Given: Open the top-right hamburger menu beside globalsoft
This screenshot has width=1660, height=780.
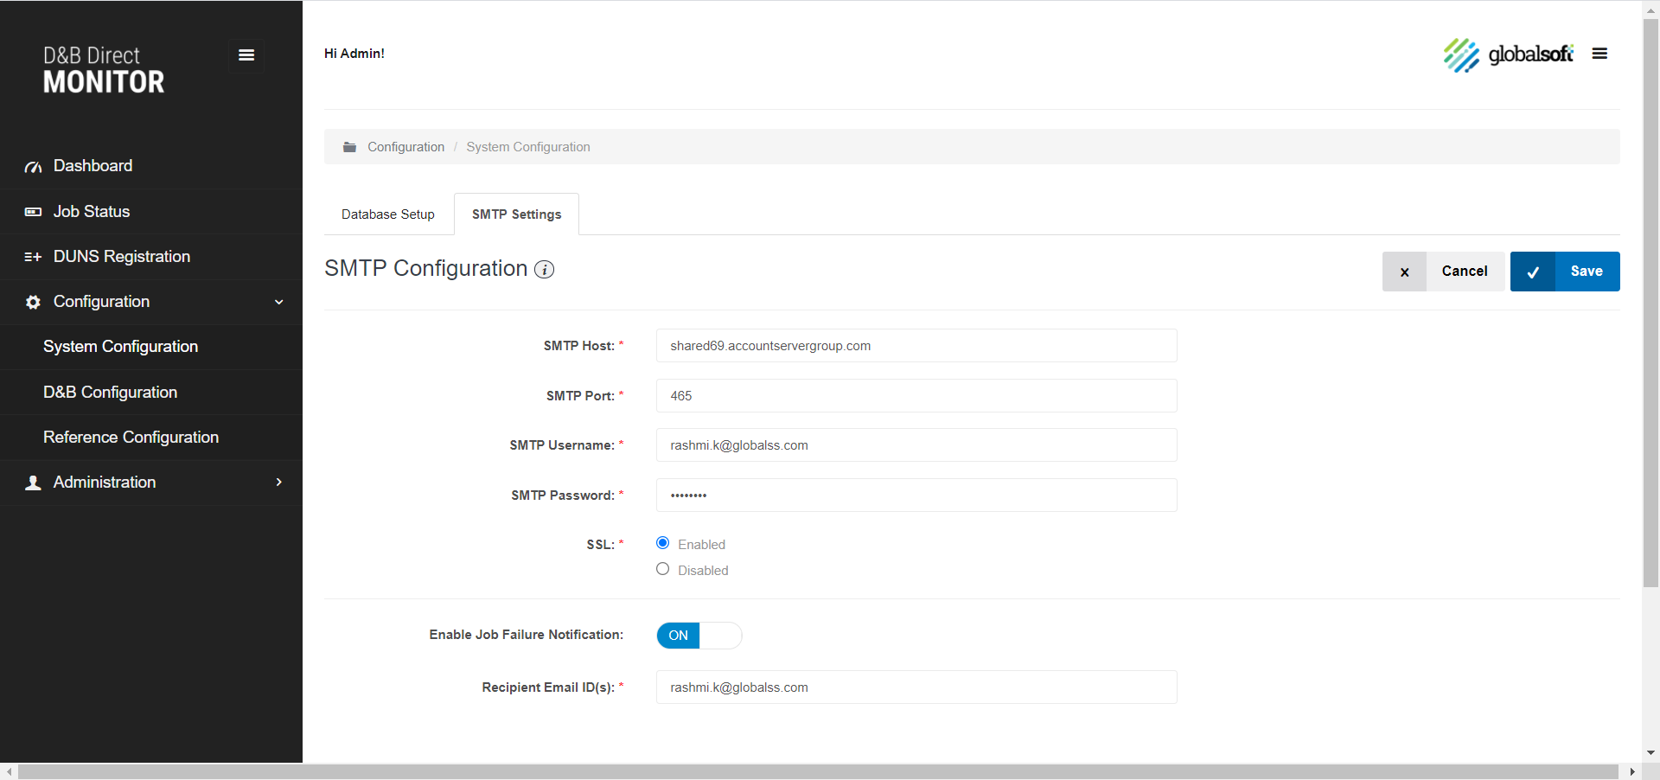Looking at the screenshot, I should [1599, 54].
